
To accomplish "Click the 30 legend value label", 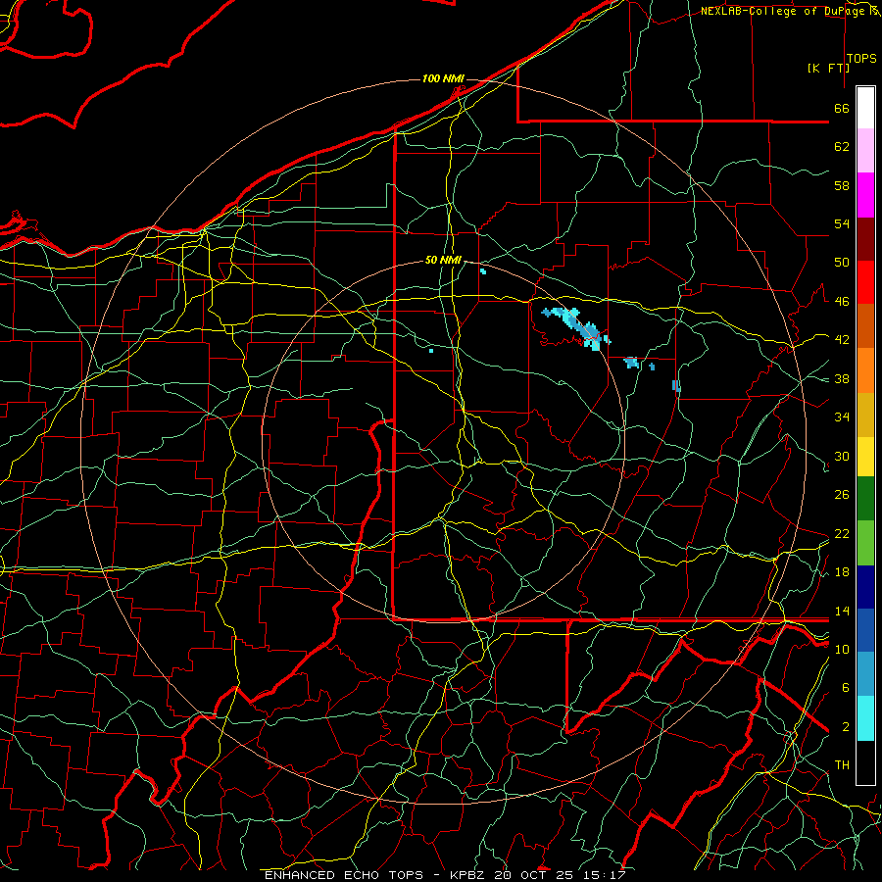I will (x=842, y=456).
